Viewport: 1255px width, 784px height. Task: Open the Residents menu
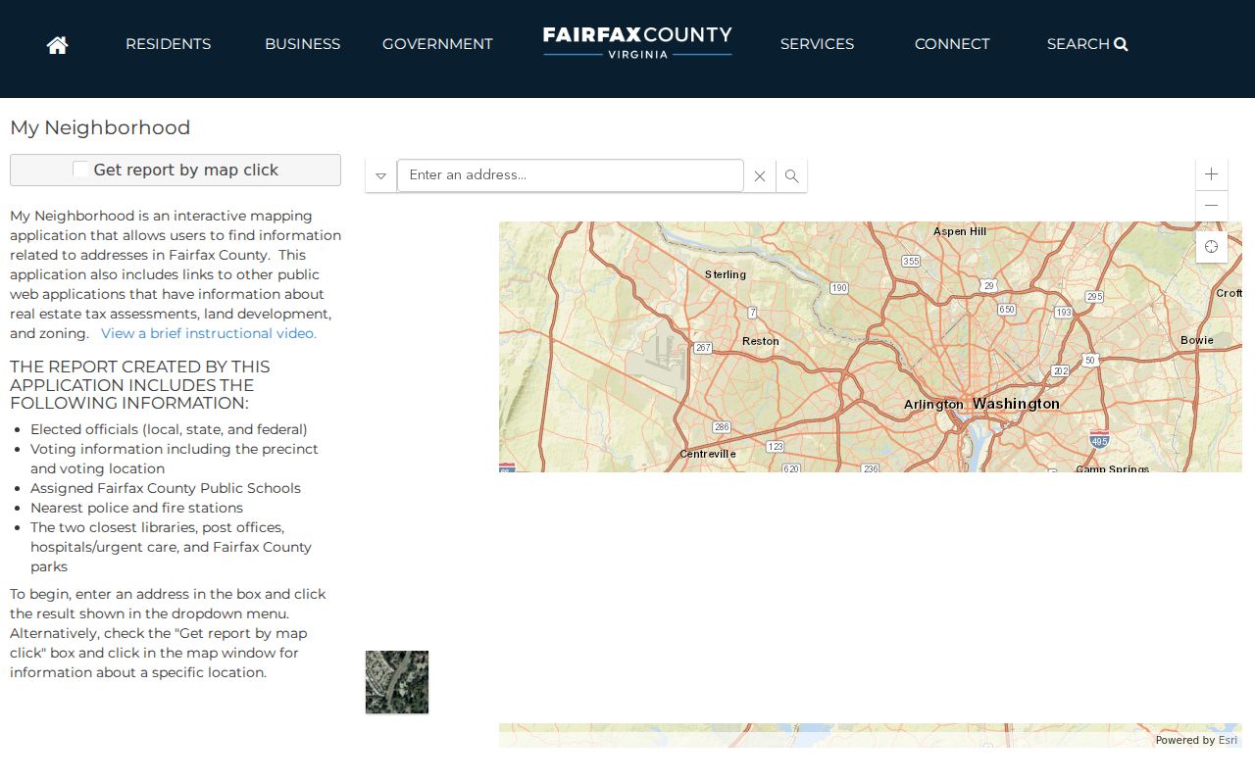pos(168,44)
